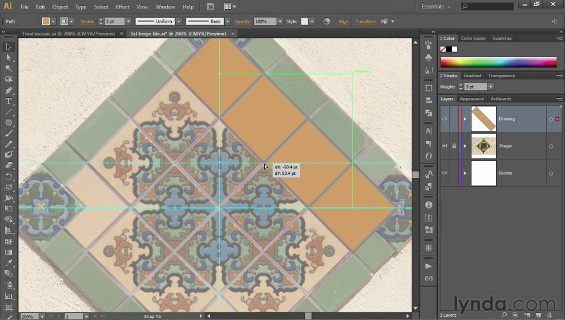Expand the Drawing layer contents
Viewport: 565px width, 320px height.
tap(465, 119)
